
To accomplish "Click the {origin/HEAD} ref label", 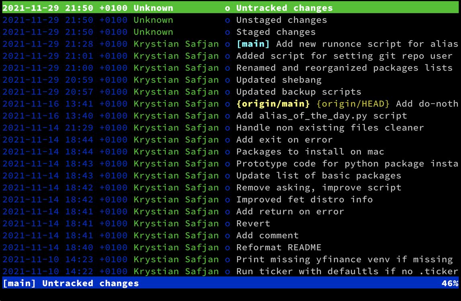I will tap(353, 104).
